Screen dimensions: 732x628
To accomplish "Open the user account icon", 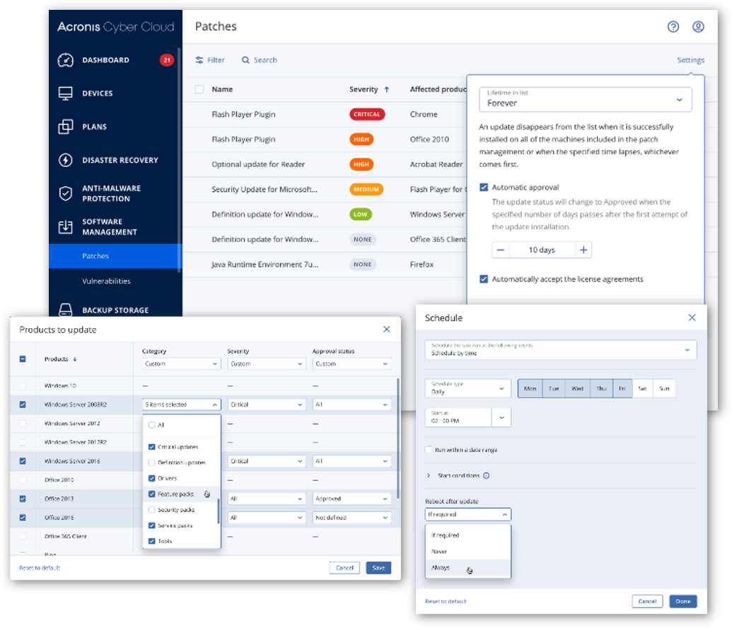I will click(x=698, y=27).
